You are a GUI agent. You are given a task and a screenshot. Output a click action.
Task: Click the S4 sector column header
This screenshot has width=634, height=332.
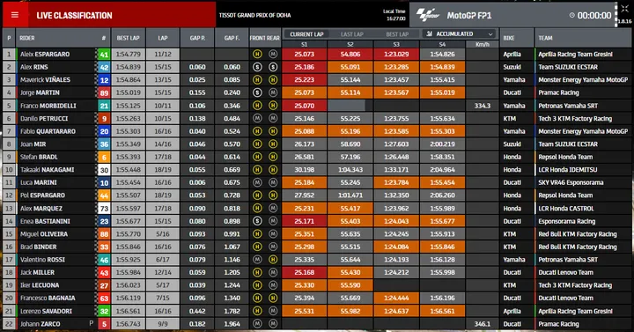(442, 45)
